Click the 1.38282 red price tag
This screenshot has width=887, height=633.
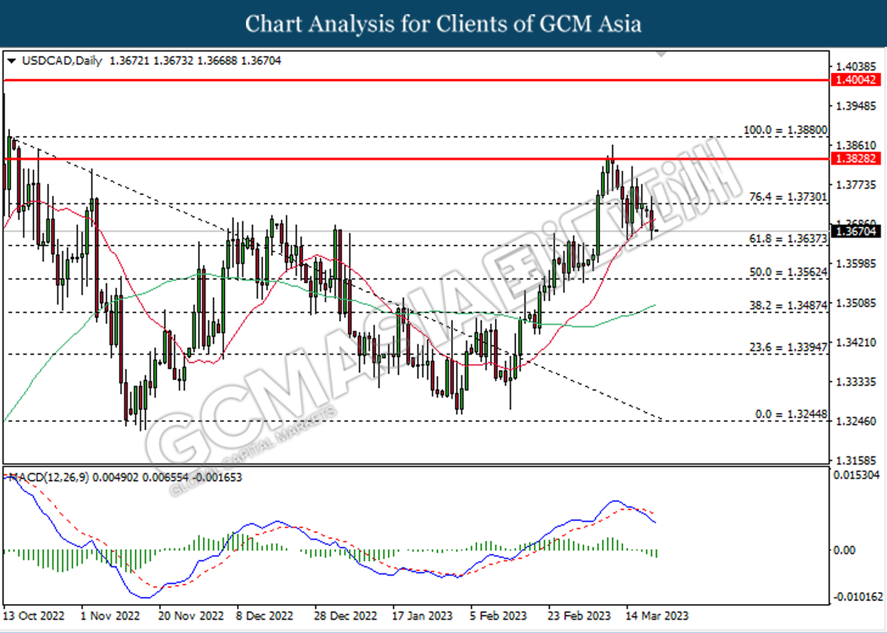856,158
